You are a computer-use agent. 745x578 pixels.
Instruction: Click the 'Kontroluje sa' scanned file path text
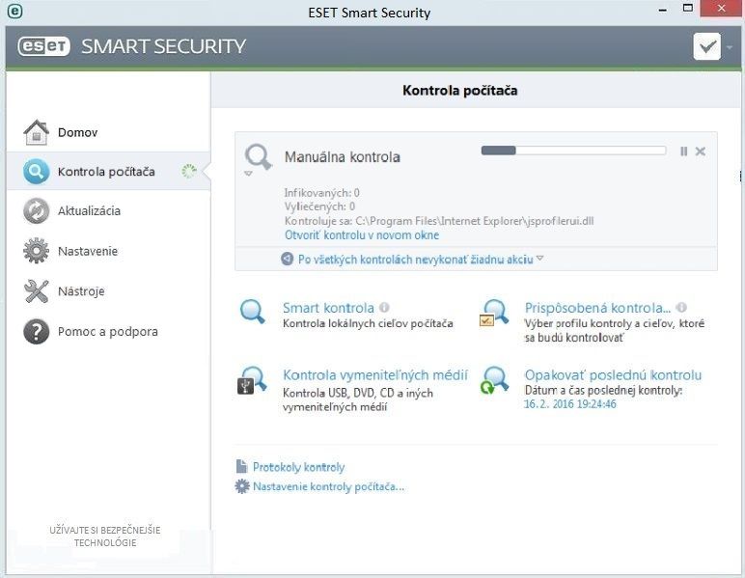pos(439,221)
